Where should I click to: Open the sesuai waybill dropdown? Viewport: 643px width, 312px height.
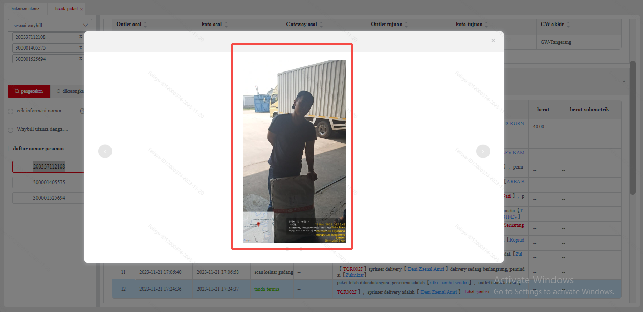(50, 25)
